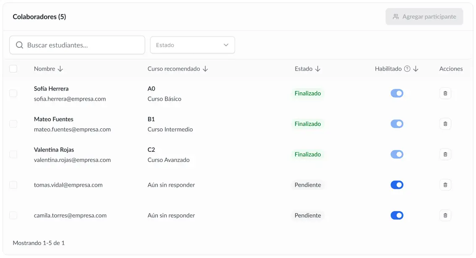This screenshot has width=476, height=258.
Task: Disable tomas.vidal@empresa.com Habilitado switch
Action: coord(397,185)
